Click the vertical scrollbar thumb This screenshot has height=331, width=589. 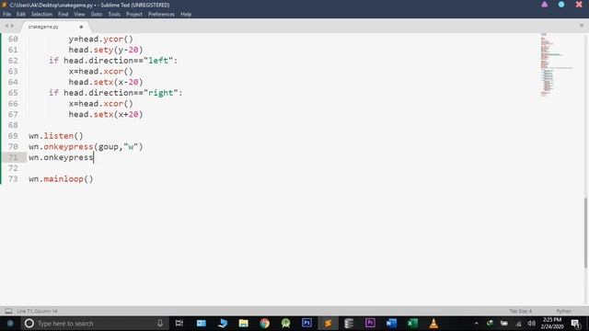[x=585, y=233]
